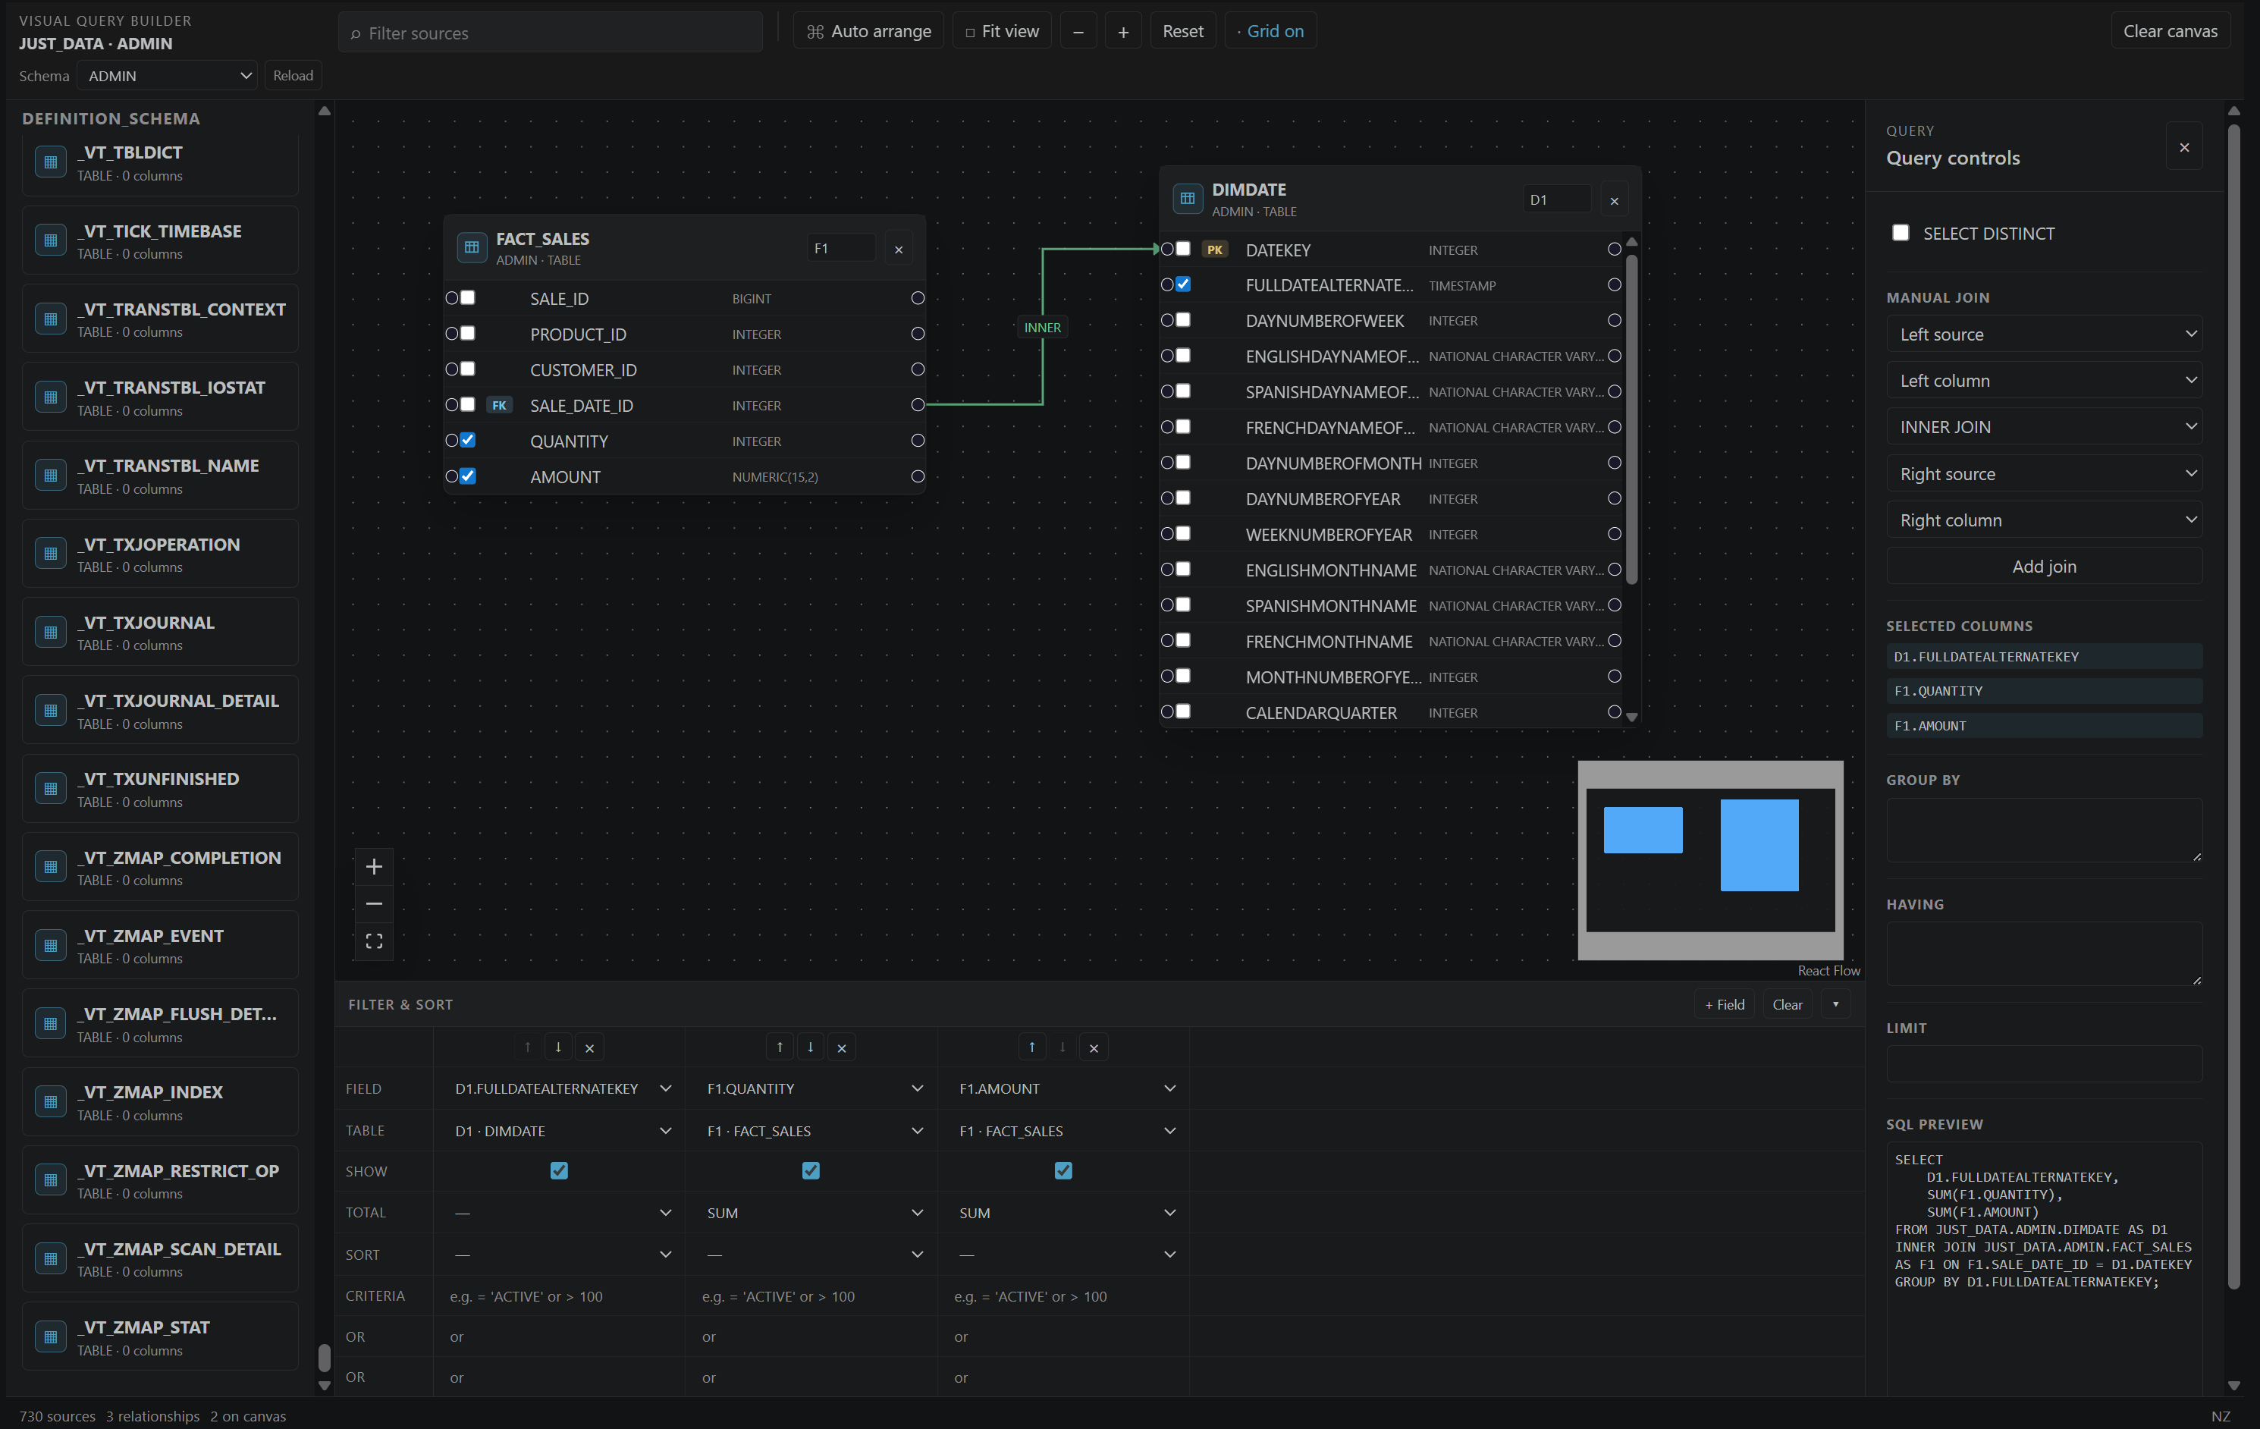
Task: Move F1.AMOUNT filter column up
Action: pos(1032,1047)
